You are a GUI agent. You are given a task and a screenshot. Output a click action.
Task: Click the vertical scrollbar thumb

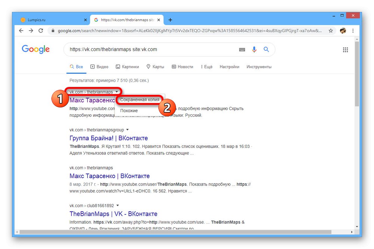pos(357,74)
